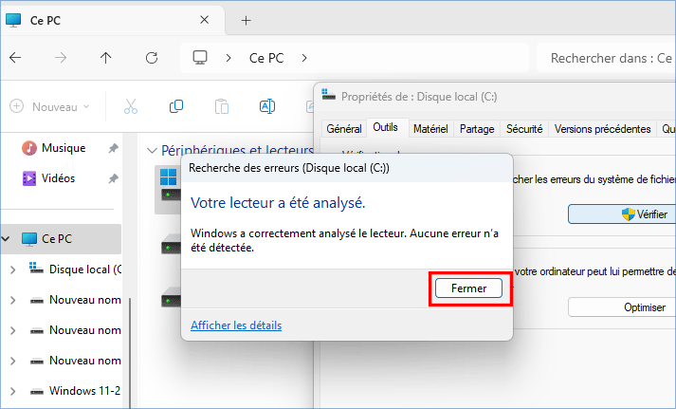Select Ce PC in the navigation tree
Screen dimensions: 676x409
pyautogui.click(x=56, y=238)
